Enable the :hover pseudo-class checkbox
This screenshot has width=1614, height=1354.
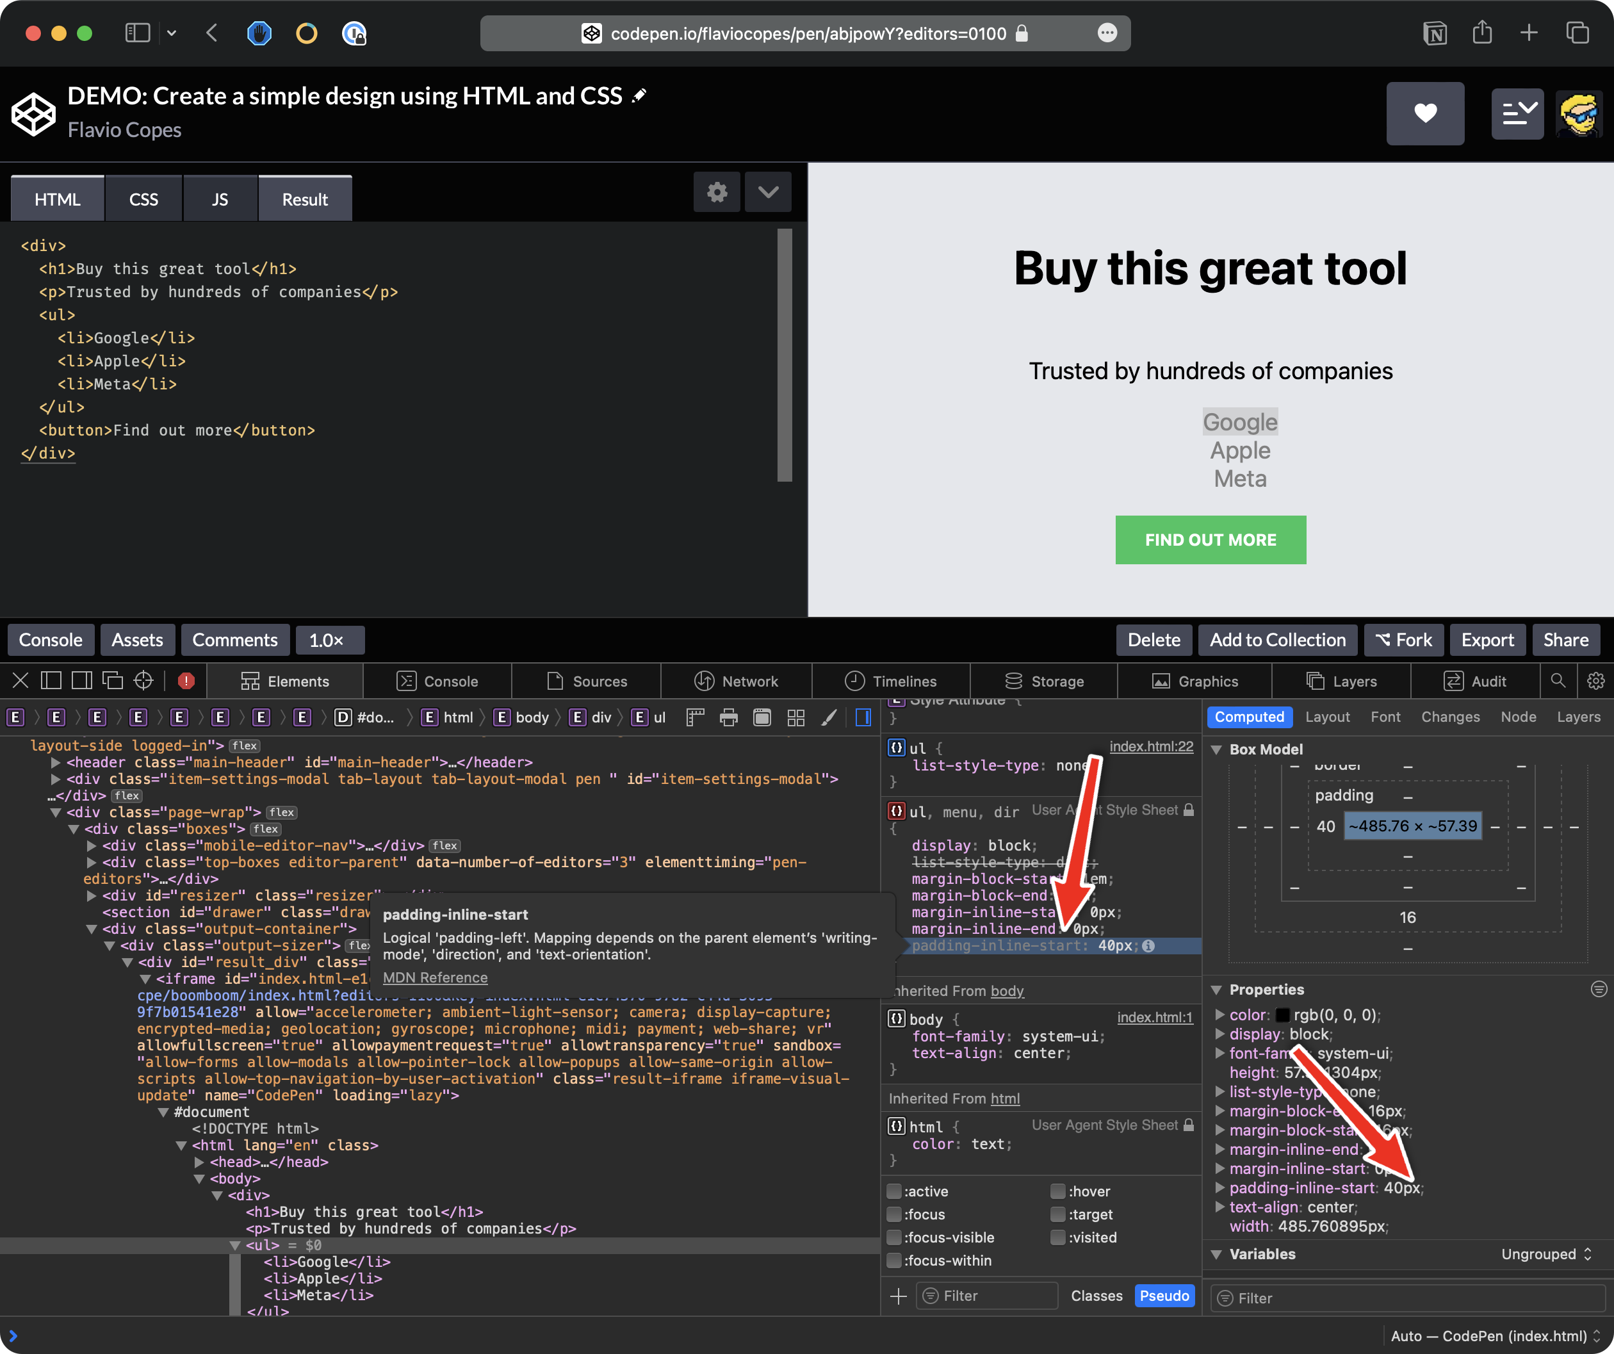pyautogui.click(x=1058, y=1191)
